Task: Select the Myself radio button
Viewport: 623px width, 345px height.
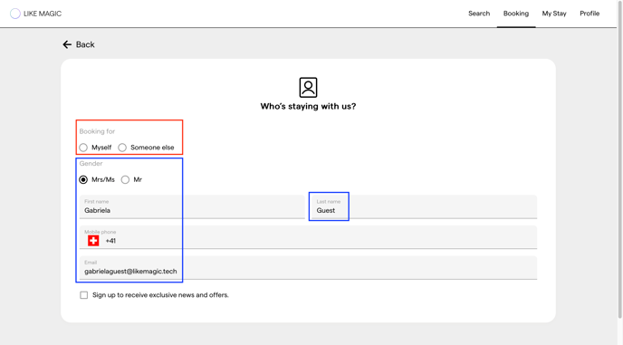Action: coord(83,148)
